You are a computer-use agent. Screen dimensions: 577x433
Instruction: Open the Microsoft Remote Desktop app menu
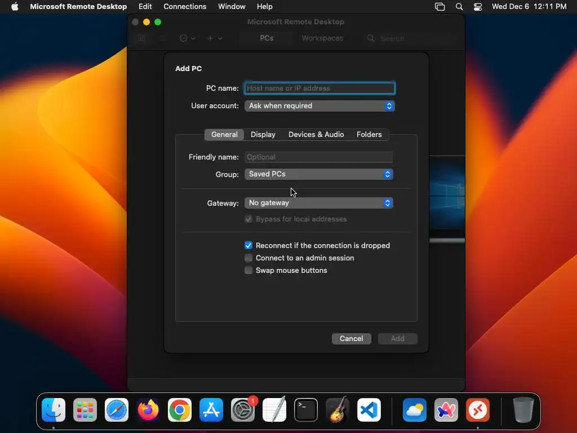click(x=78, y=7)
